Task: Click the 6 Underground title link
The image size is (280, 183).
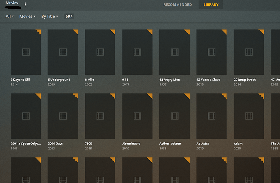Action: (x=59, y=80)
